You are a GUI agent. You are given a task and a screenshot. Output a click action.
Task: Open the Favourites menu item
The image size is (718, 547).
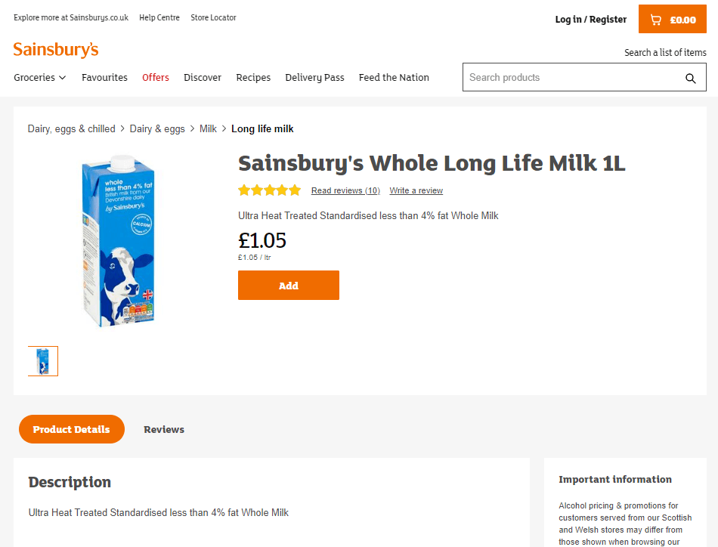click(104, 77)
